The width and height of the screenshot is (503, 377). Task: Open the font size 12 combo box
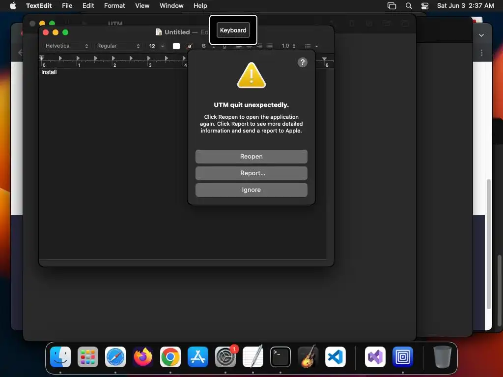point(156,46)
